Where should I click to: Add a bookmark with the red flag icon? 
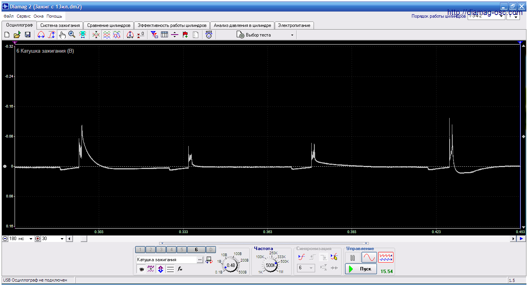[x=185, y=35]
